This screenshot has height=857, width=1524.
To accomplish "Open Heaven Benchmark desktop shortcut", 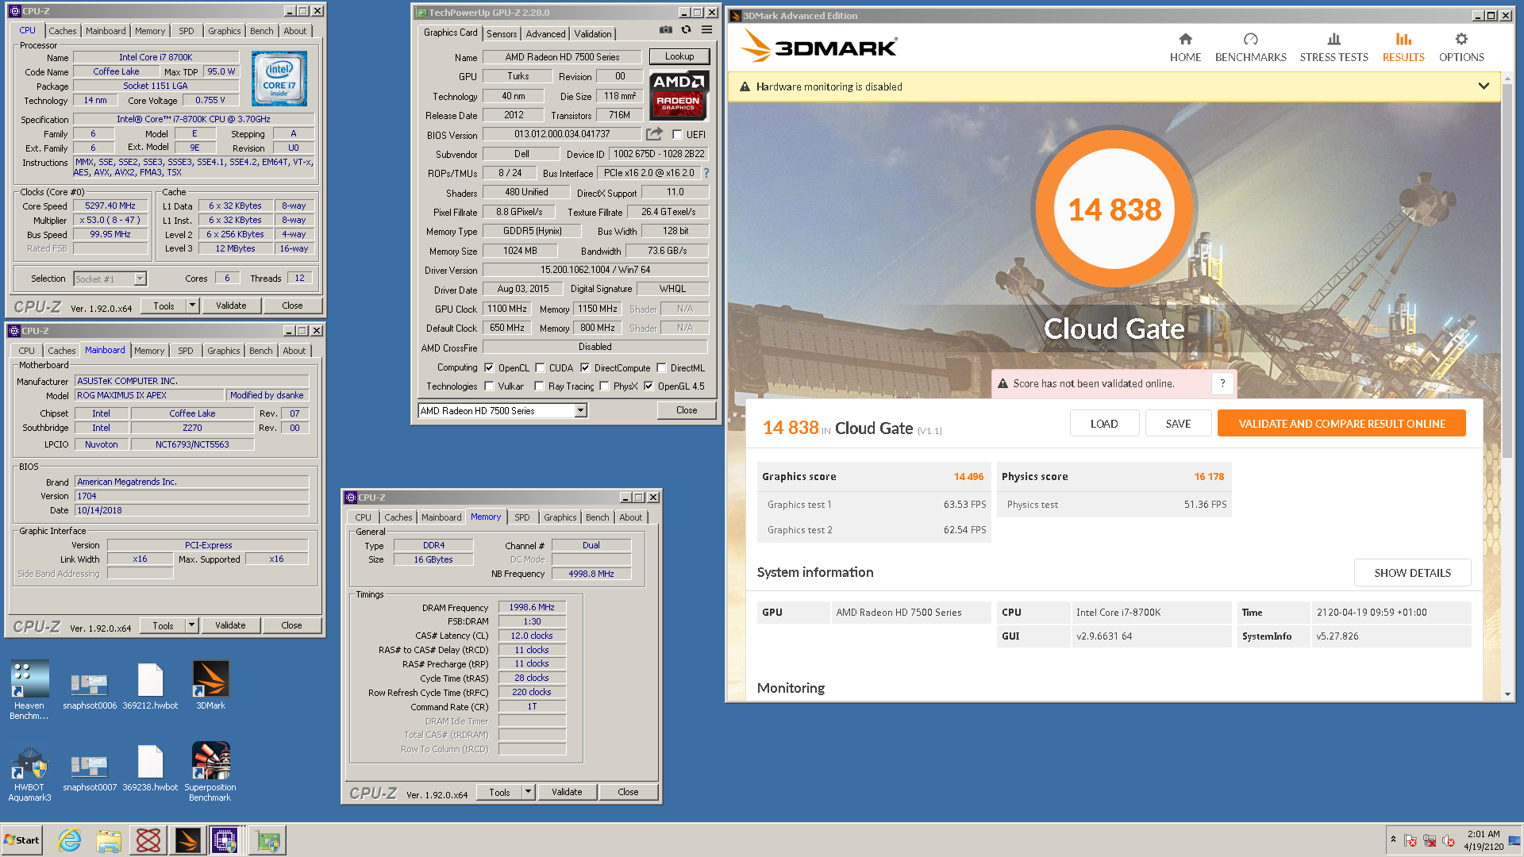I will click(29, 690).
